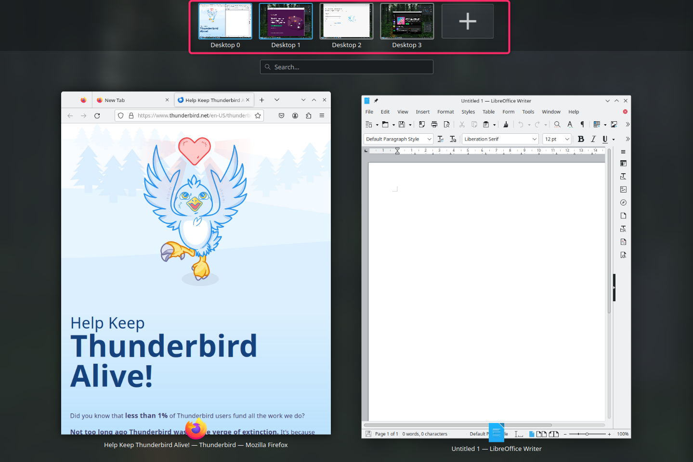Click the New document icon in Writer
Image resolution: width=693 pixels, height=462 pixels.
[x=369, y=124]
